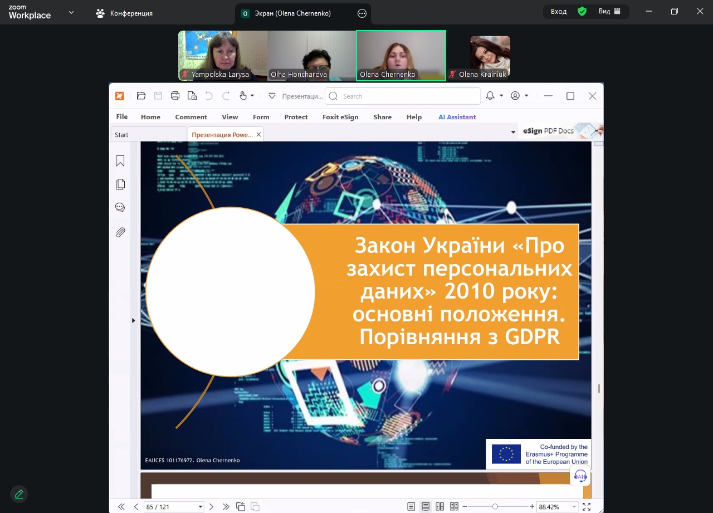713x513 pixels.
Task: Open the Bookmarks panel icon
Action: point(120,161)
